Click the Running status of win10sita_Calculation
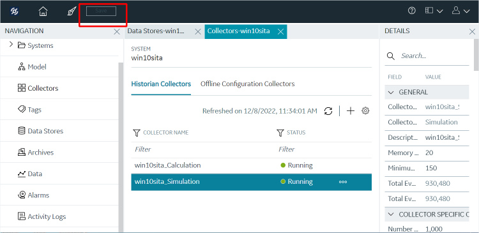The height and width of the screenshot is (233, 479). pyautogui.click(x=296, y=165)
